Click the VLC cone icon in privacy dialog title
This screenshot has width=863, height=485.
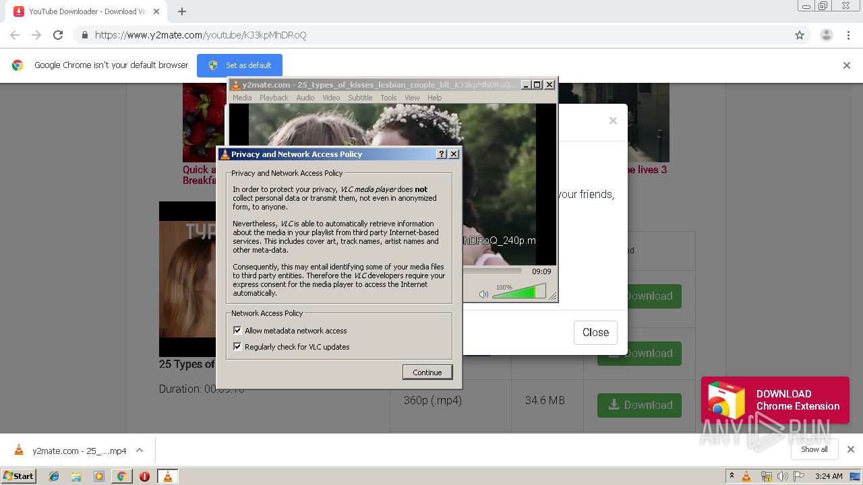point(225,154)
